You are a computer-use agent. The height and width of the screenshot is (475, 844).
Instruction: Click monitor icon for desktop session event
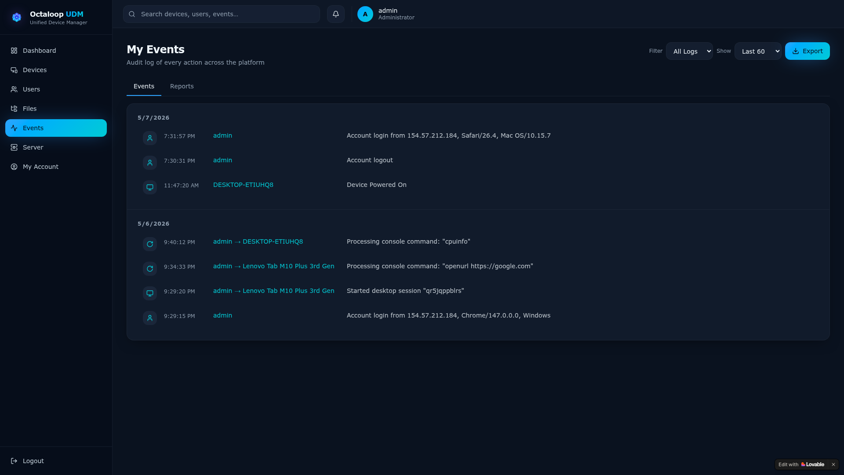click(150, 293)
